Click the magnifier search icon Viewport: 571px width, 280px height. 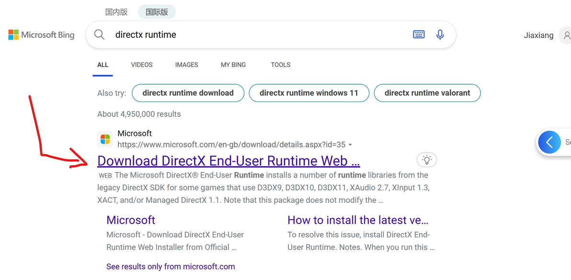tap(100, 34)
